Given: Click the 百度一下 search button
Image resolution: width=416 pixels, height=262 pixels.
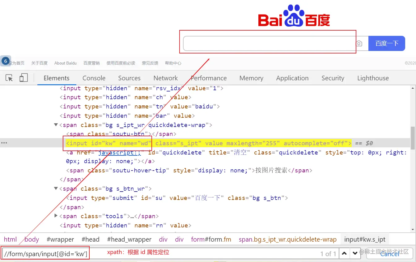Looking at the screenshot, I should click(x=387, y=44).
